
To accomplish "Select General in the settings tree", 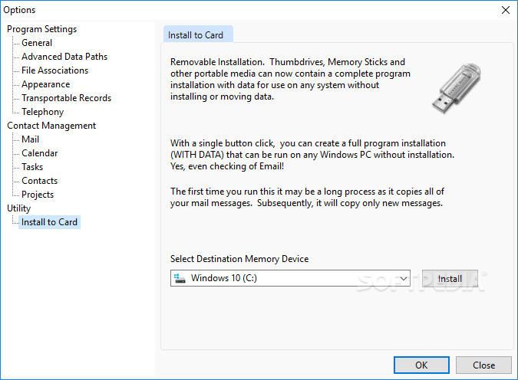I will [x=37, y=43].
